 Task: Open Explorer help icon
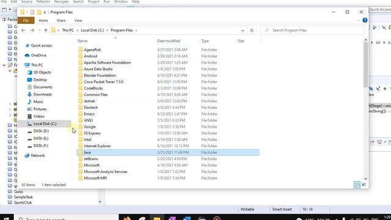click(365, 20)
